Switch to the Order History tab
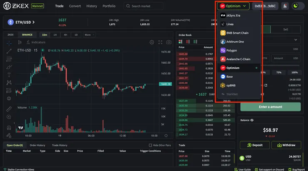Image resolution: width=308 pixels, height=171 pixels. click(x=37, y=145)
